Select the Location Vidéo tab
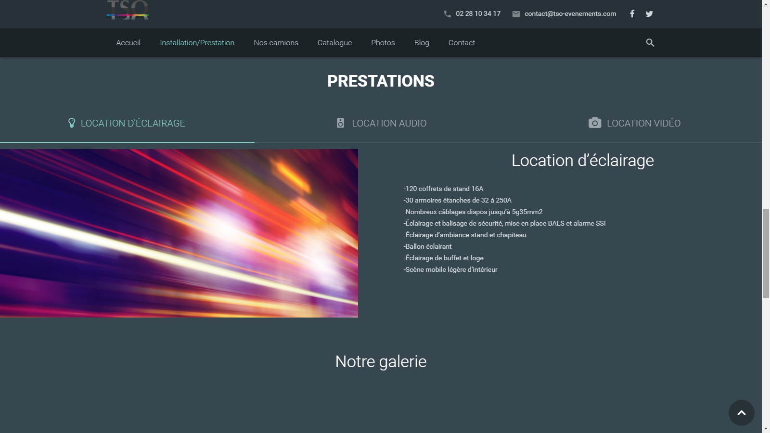770x433 pixels. click(x=643, y=123)
